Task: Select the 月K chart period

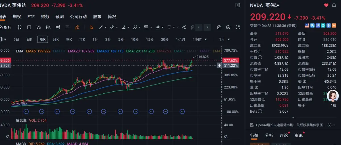Action: coord(56,39)
